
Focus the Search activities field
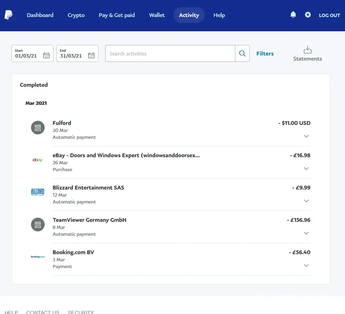pyautogui.click(x=170, y=53)
